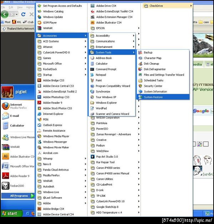This screenshot has width=214, height=224.
Task: Open Scheduled Tasks icon
Action: coord(140,80)
